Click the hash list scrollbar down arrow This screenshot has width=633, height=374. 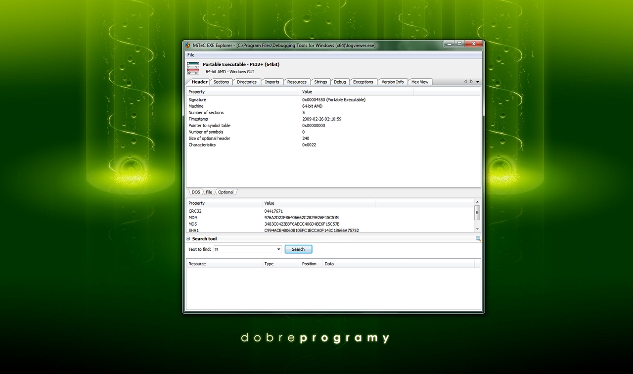coord(477,229)
